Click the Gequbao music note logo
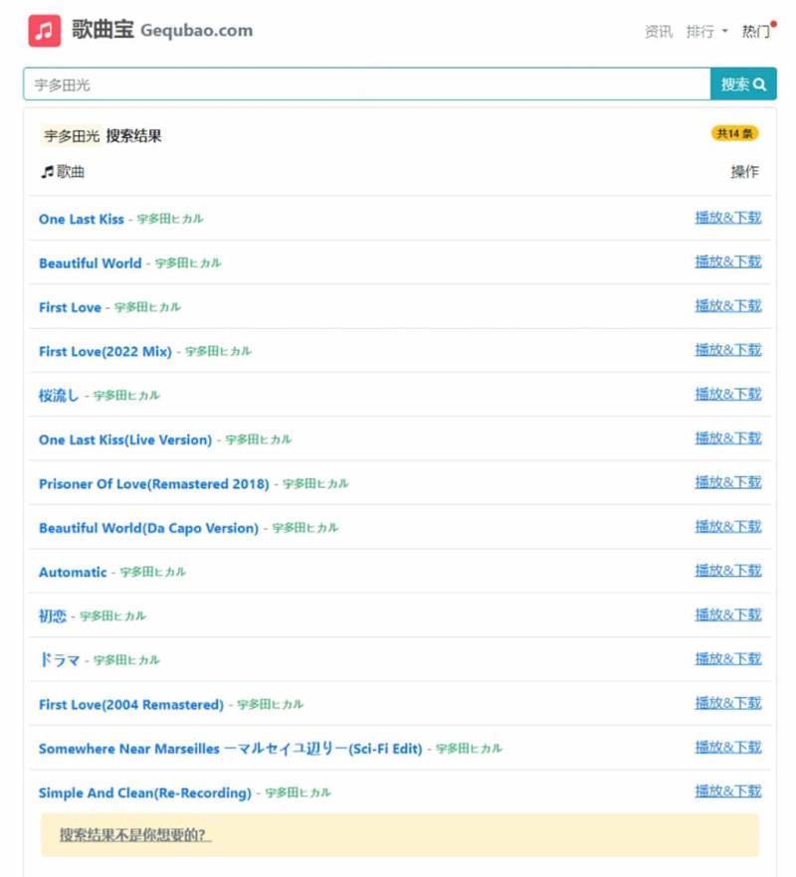This screenshot has width=796, height=877. tap(44, 31)
